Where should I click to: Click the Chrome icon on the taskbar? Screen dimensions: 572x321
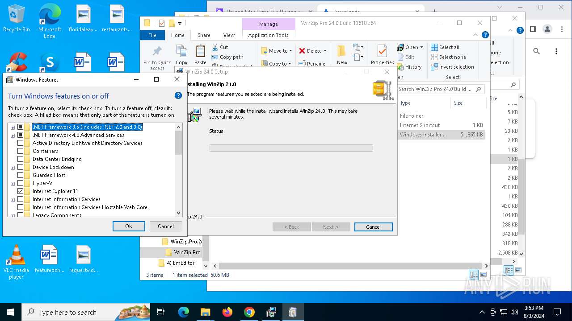(x=249, y=312)
